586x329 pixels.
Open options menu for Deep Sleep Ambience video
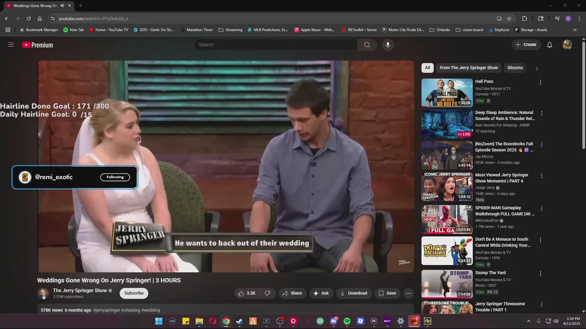click(x=542, y=113)
